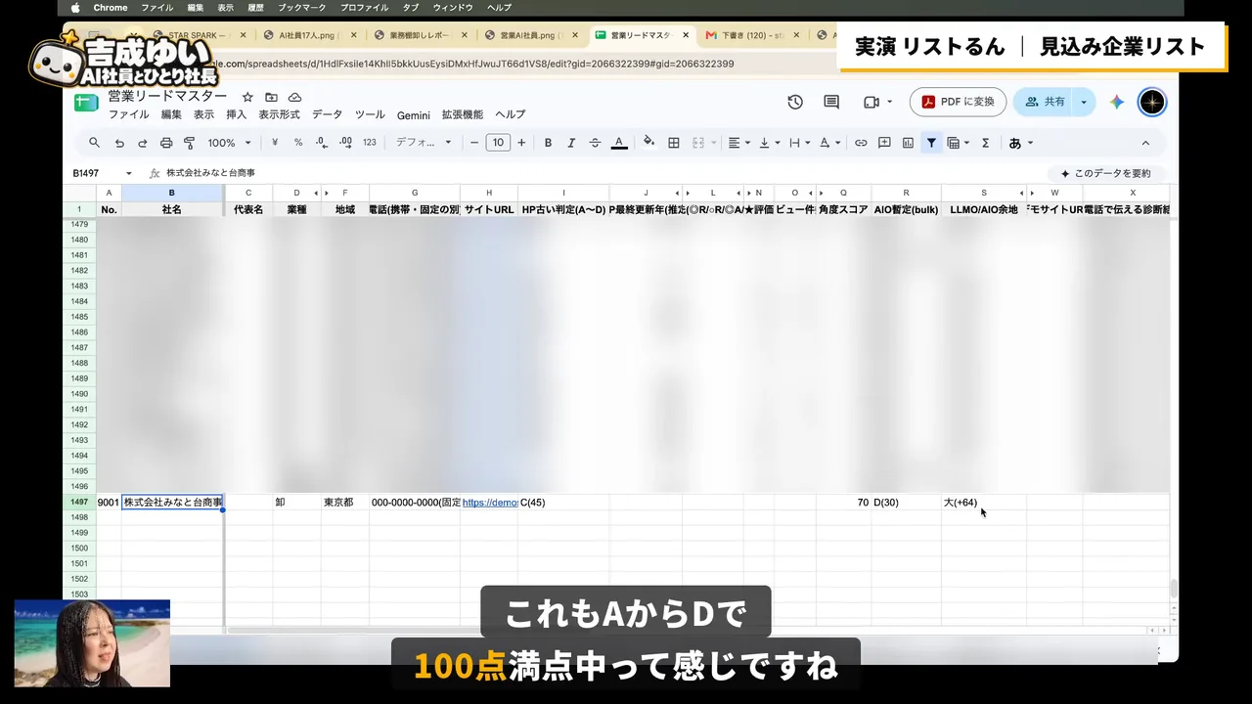Print the sheet using the printer icon

(166, 143)
